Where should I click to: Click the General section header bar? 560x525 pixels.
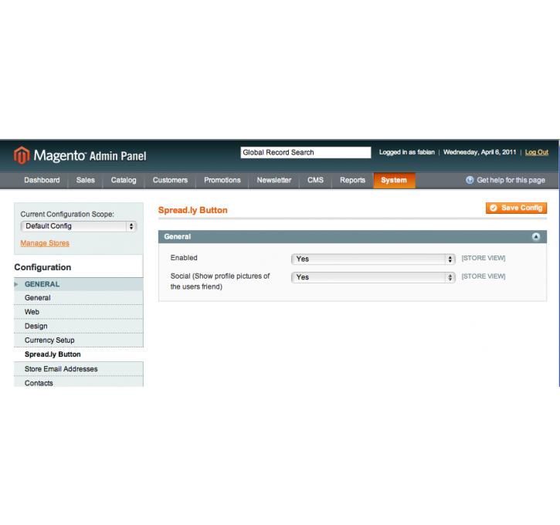352,236
